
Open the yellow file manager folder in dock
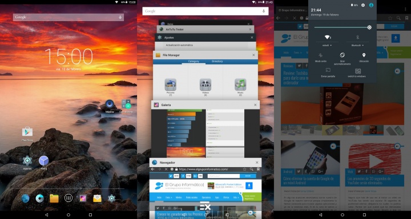54,198
